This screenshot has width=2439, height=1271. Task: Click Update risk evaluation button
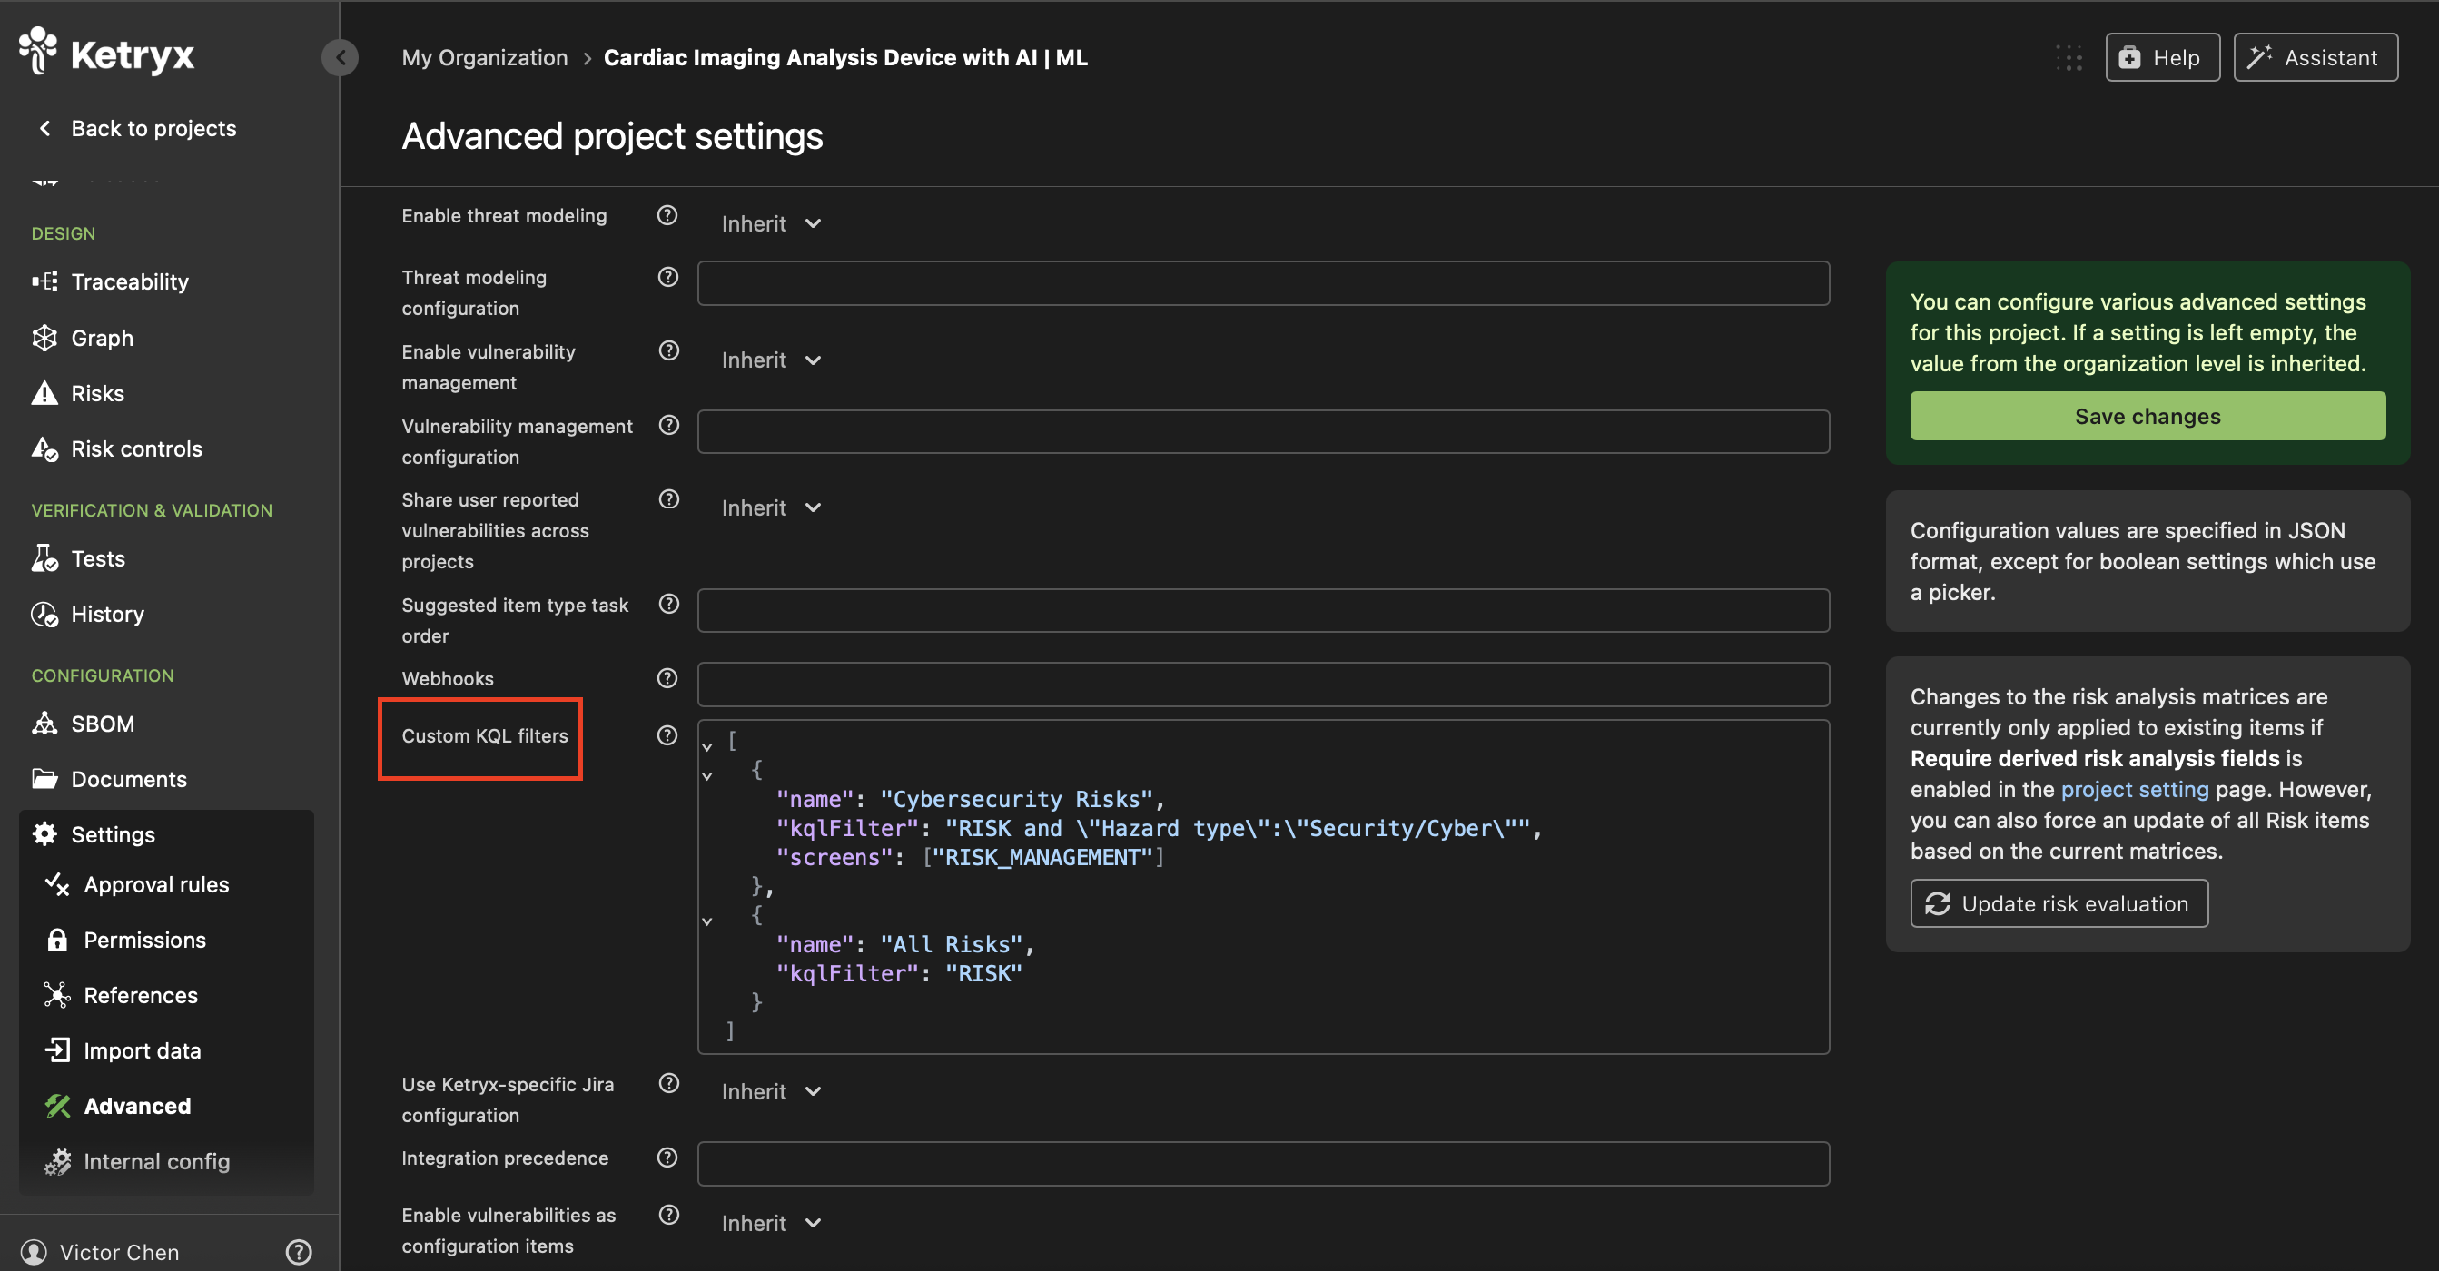pos(2059,902)
